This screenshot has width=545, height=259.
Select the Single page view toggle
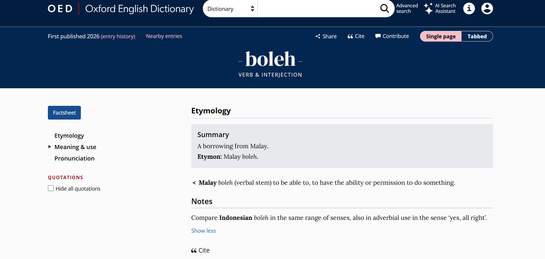click(440, 36)
